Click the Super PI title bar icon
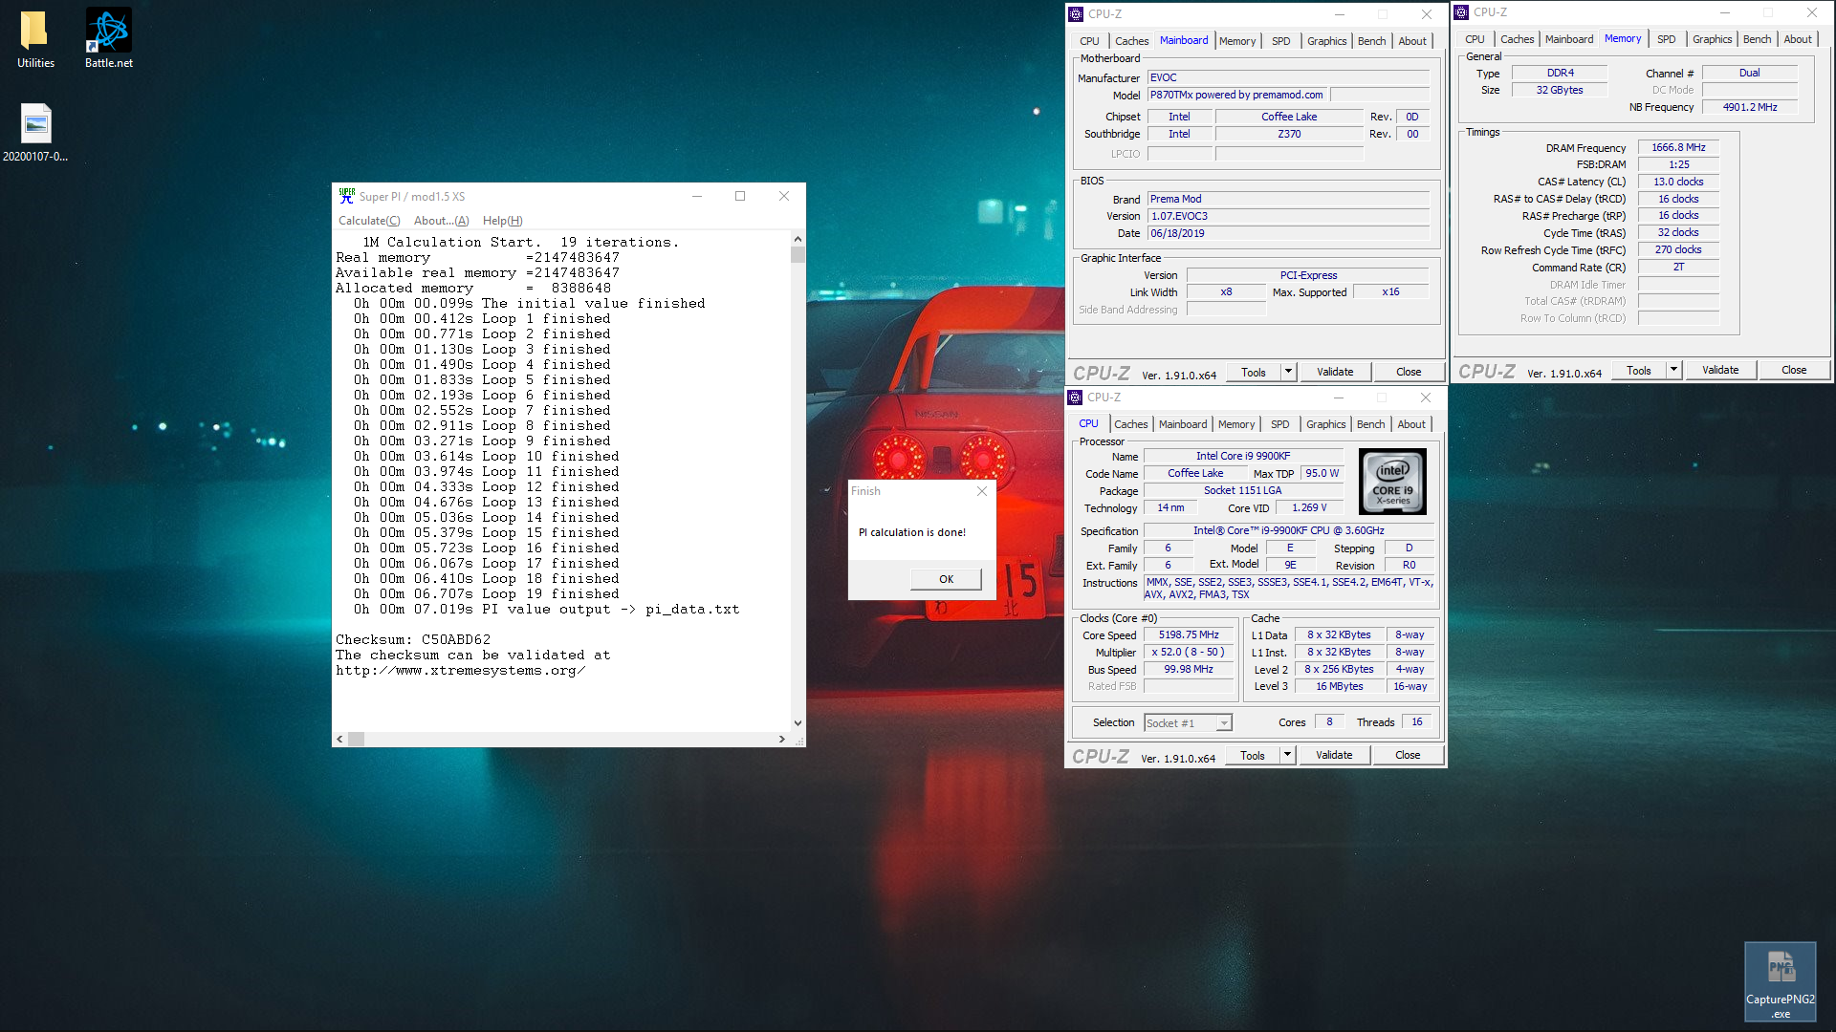1836x1032 pixels. [x=346, y=196]
